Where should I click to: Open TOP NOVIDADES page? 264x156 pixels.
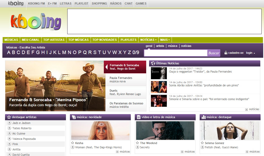(105, 40)
